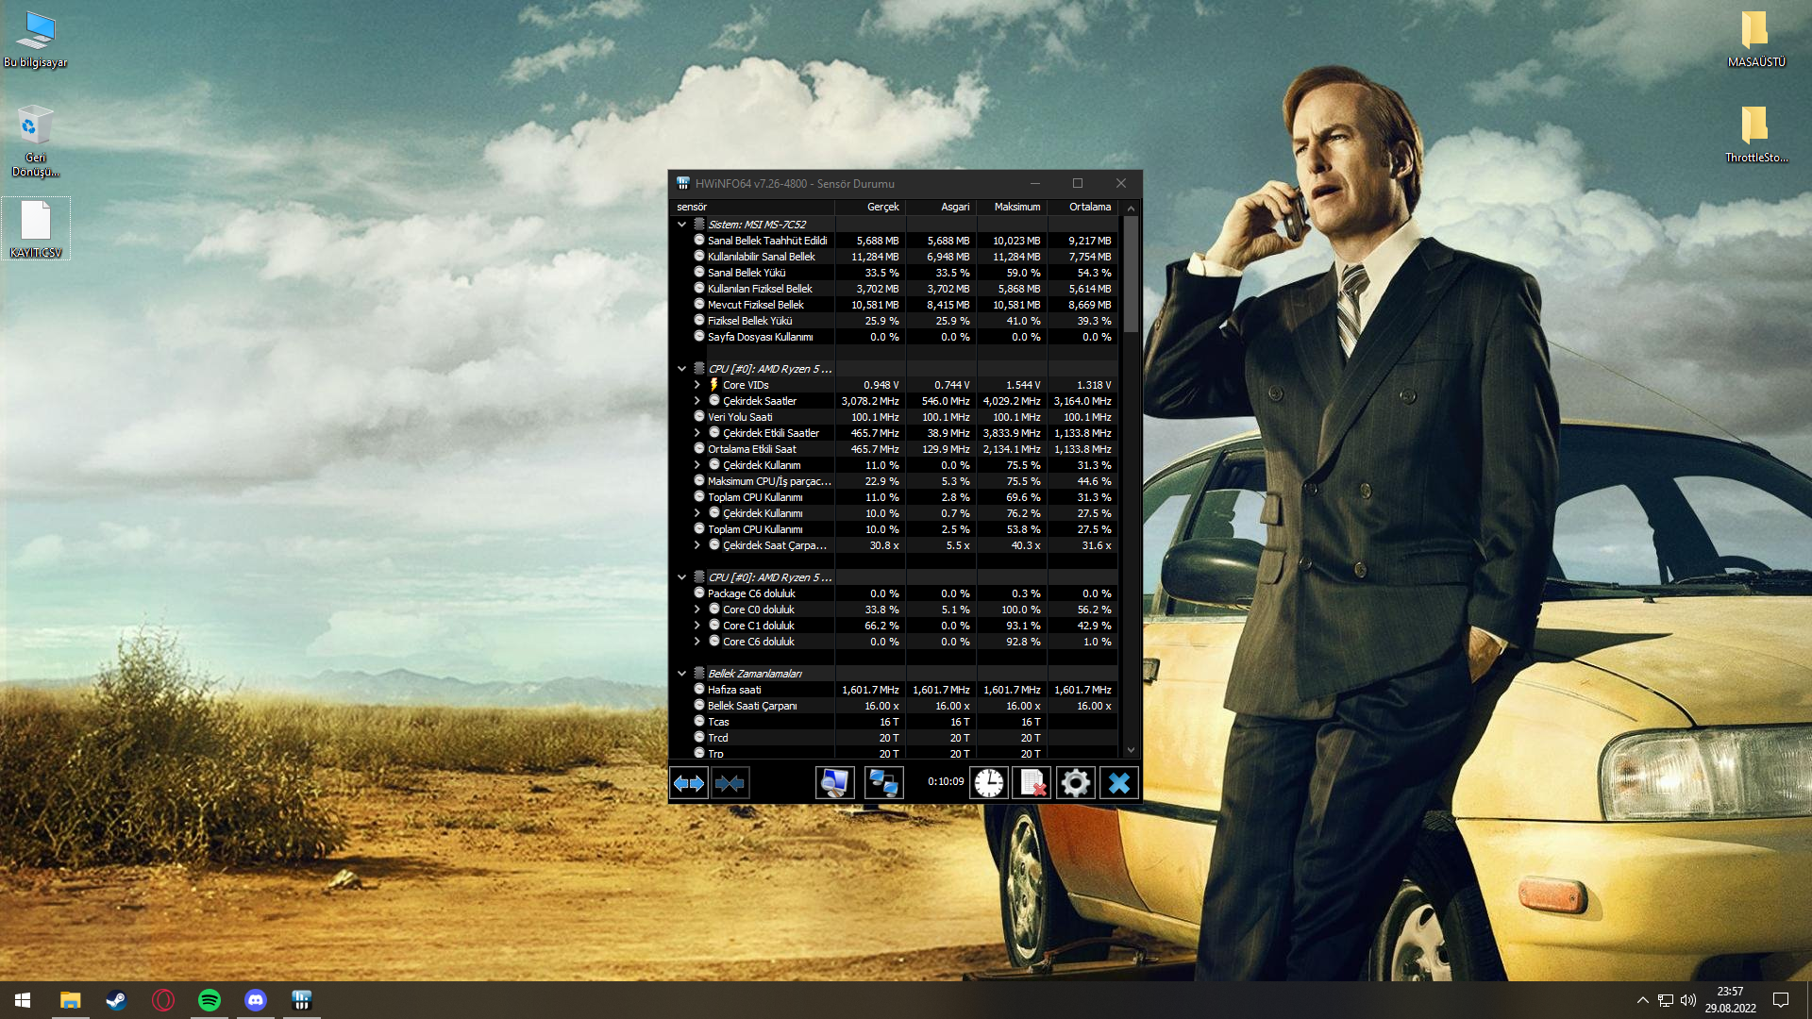Collapse the Bellek Zamanlamaları section

[681, 674]
